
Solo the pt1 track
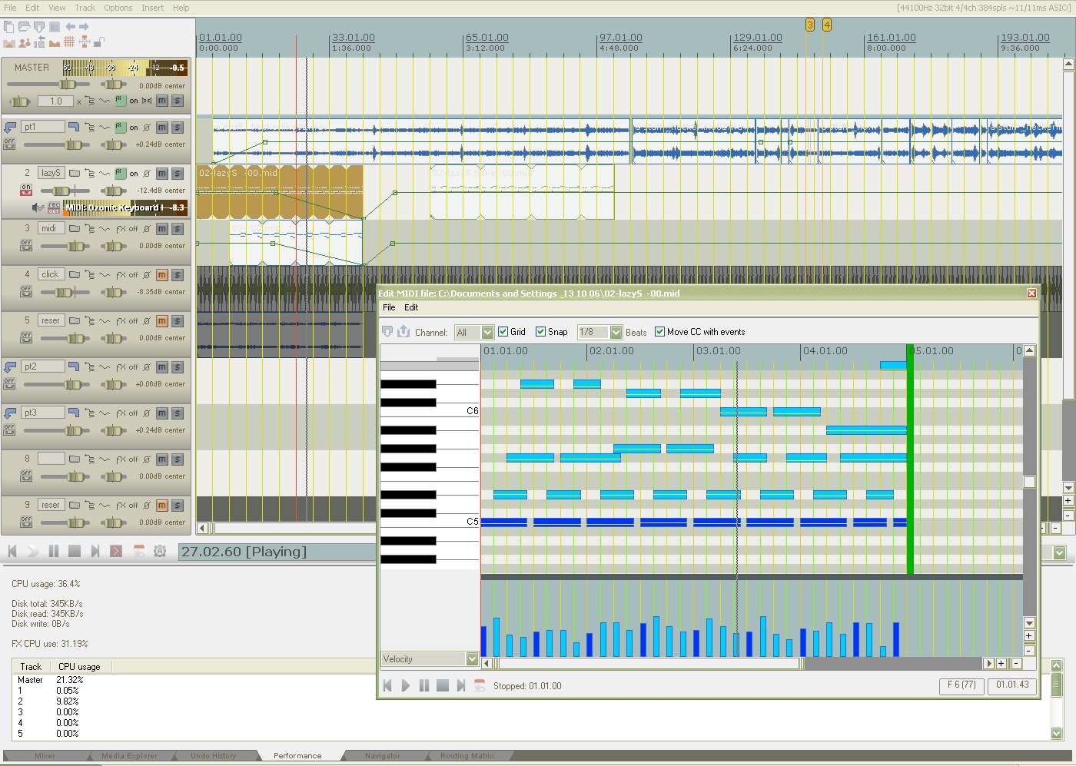[x=178, y=128]
